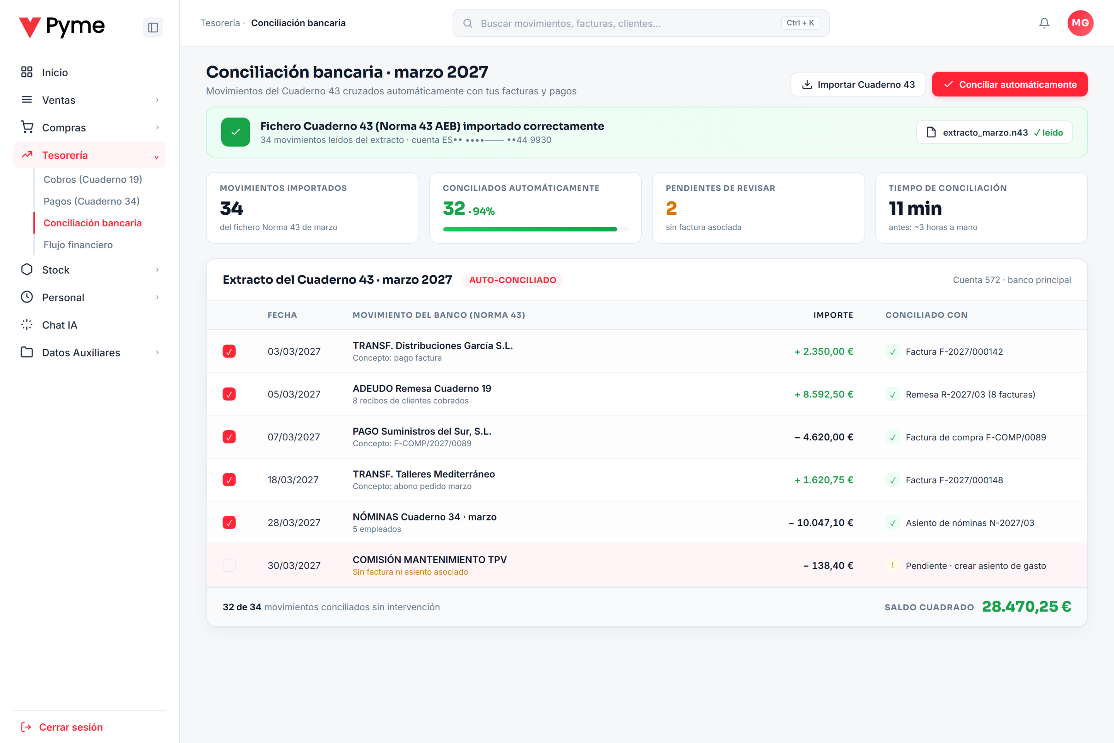The image size is (1114, 743).
Task: Expand Stock submenu chevron
Action: 157,269
